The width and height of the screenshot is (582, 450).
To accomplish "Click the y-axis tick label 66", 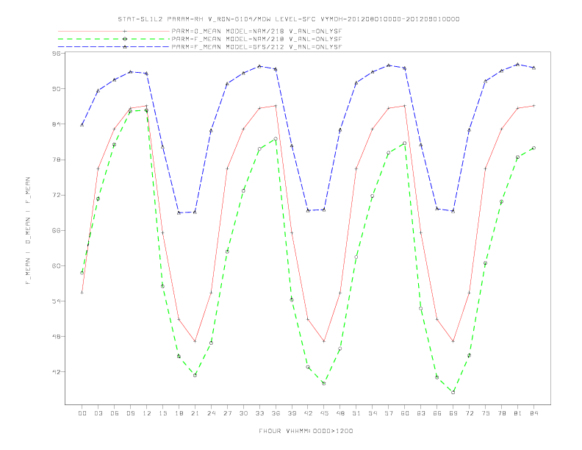I will pos(56,230).
